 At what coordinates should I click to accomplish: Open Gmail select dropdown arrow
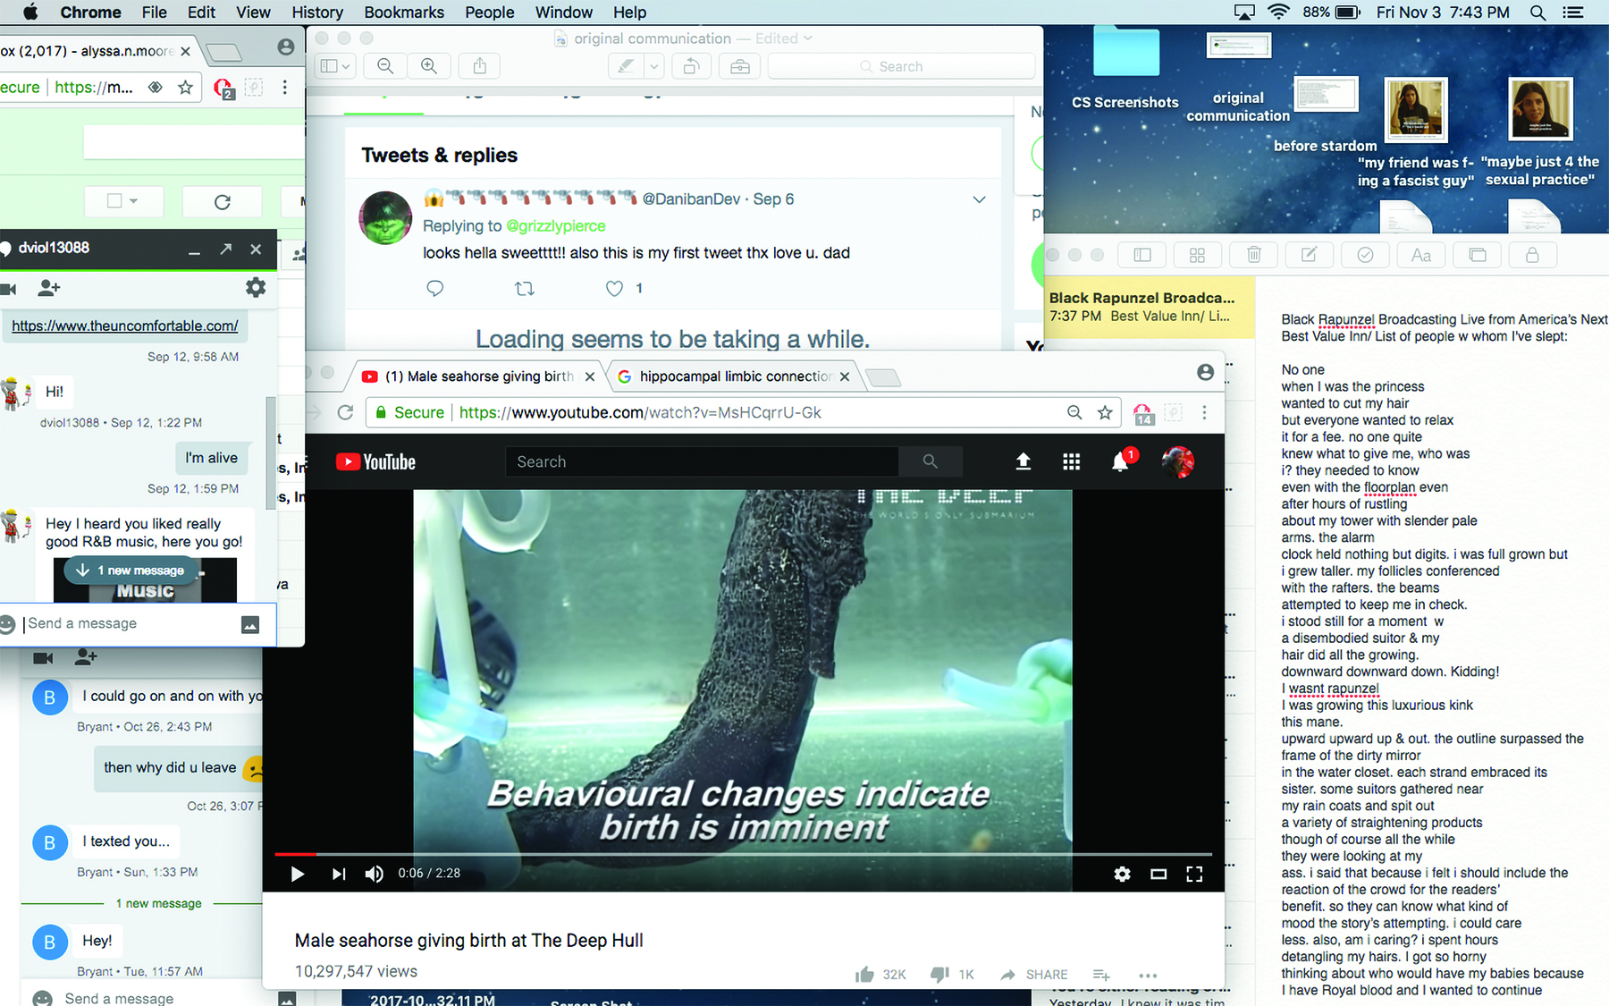point(134,201)
